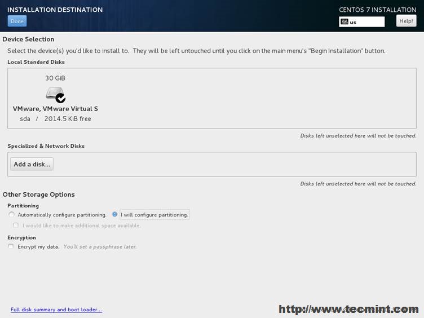Click 'You'll set a passphrase later' text
The width and height of the screenshot is (424, 318).
point(100,246)
